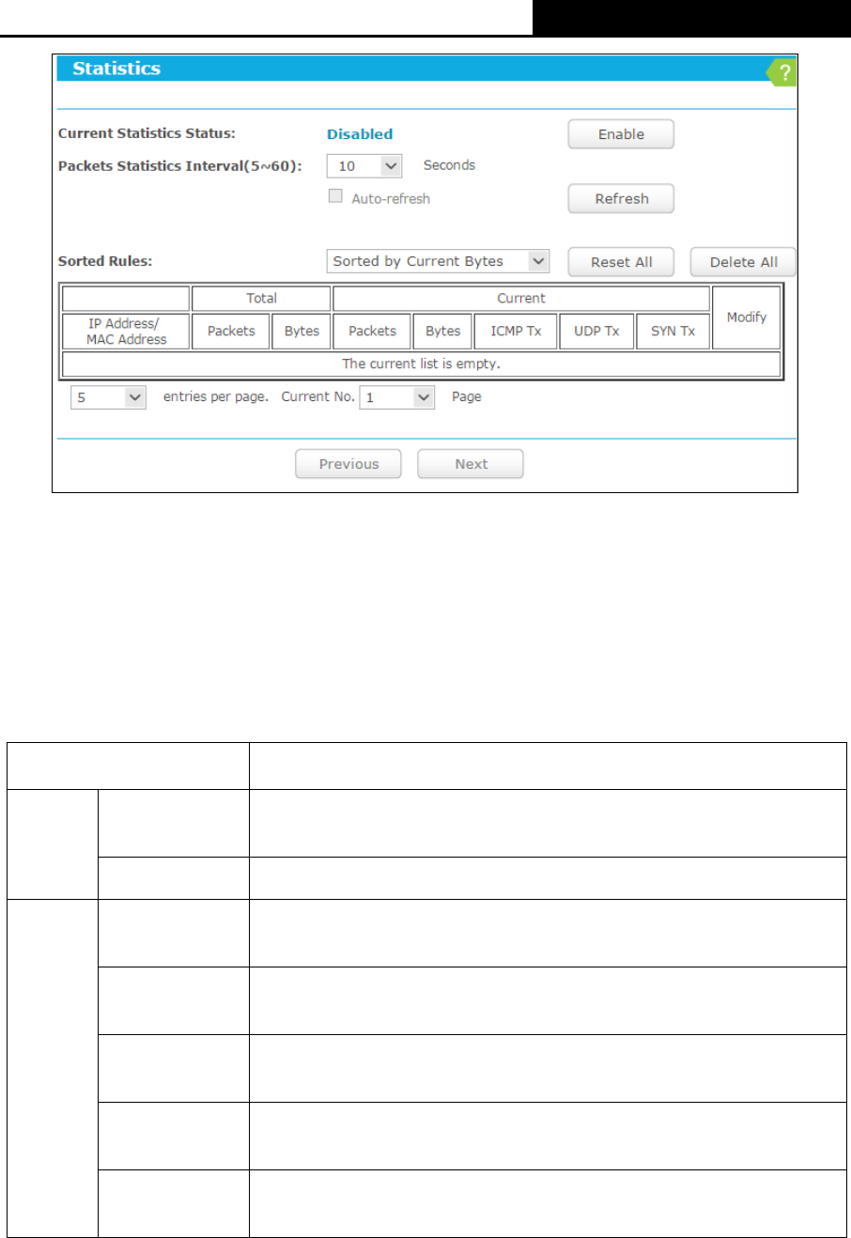
Task: Click the Modify column header
Action: [747, 317]
